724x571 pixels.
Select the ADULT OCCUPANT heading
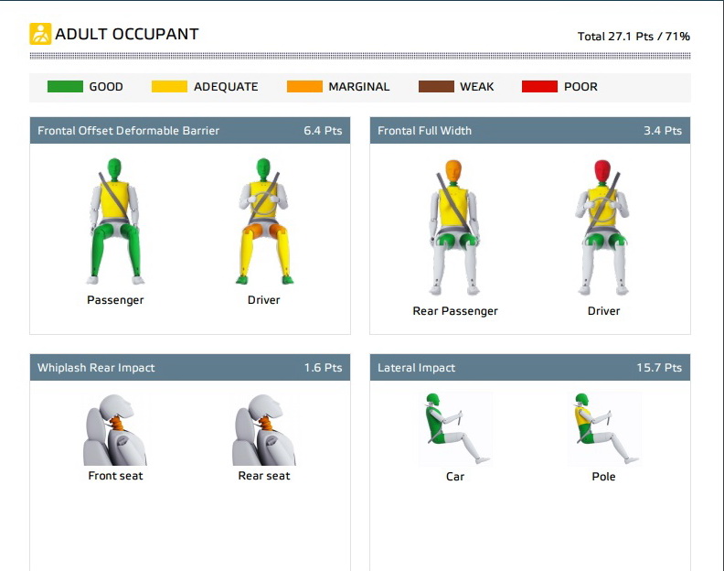click(x=127, y=34)
